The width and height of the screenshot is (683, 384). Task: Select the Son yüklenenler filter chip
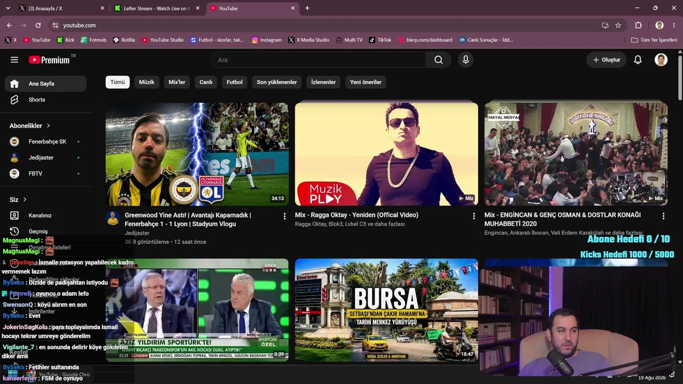coord(277,82)
